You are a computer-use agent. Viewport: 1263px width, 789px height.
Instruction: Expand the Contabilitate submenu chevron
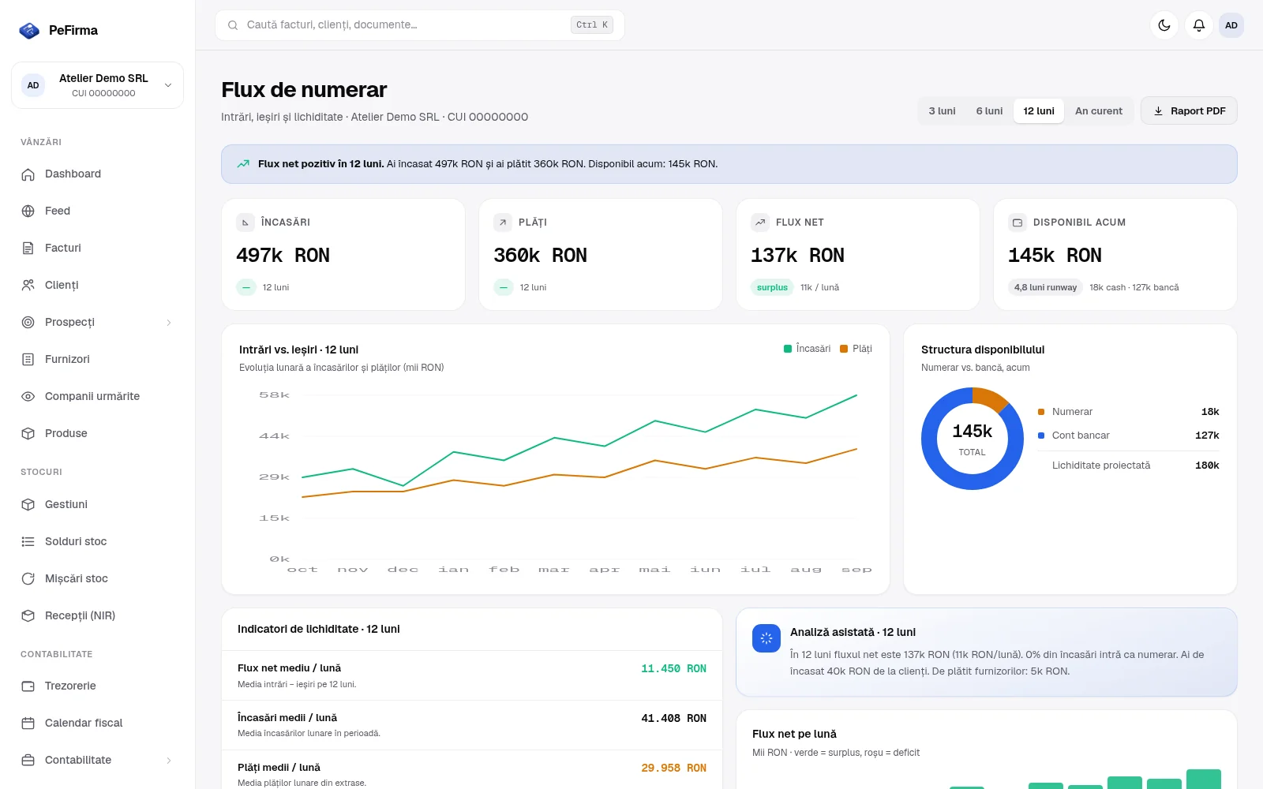tap(169, 761)
